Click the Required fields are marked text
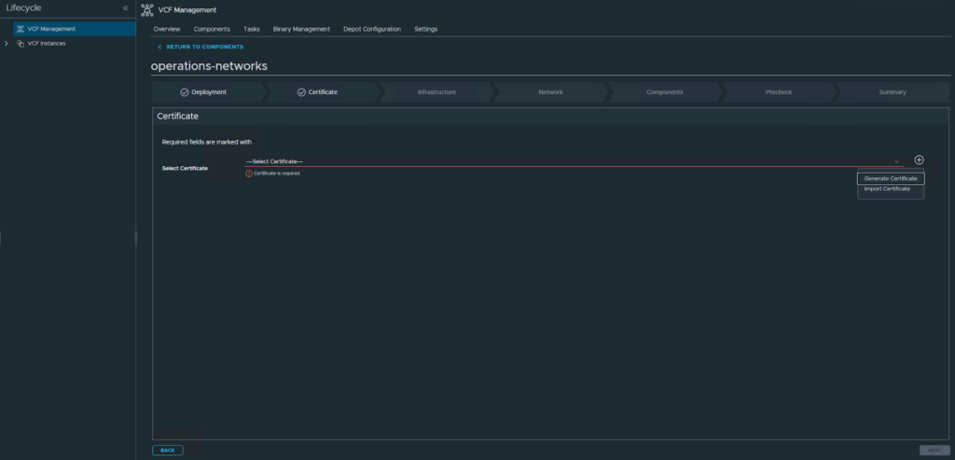Image resolution: width=955 pixels, height=460 pixels. coord(207,142)
